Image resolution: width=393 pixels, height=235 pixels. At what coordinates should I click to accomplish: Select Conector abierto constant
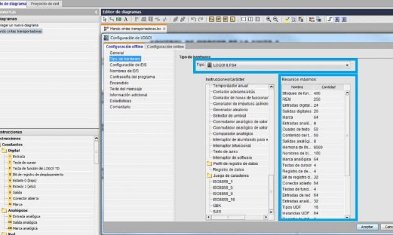26,198
